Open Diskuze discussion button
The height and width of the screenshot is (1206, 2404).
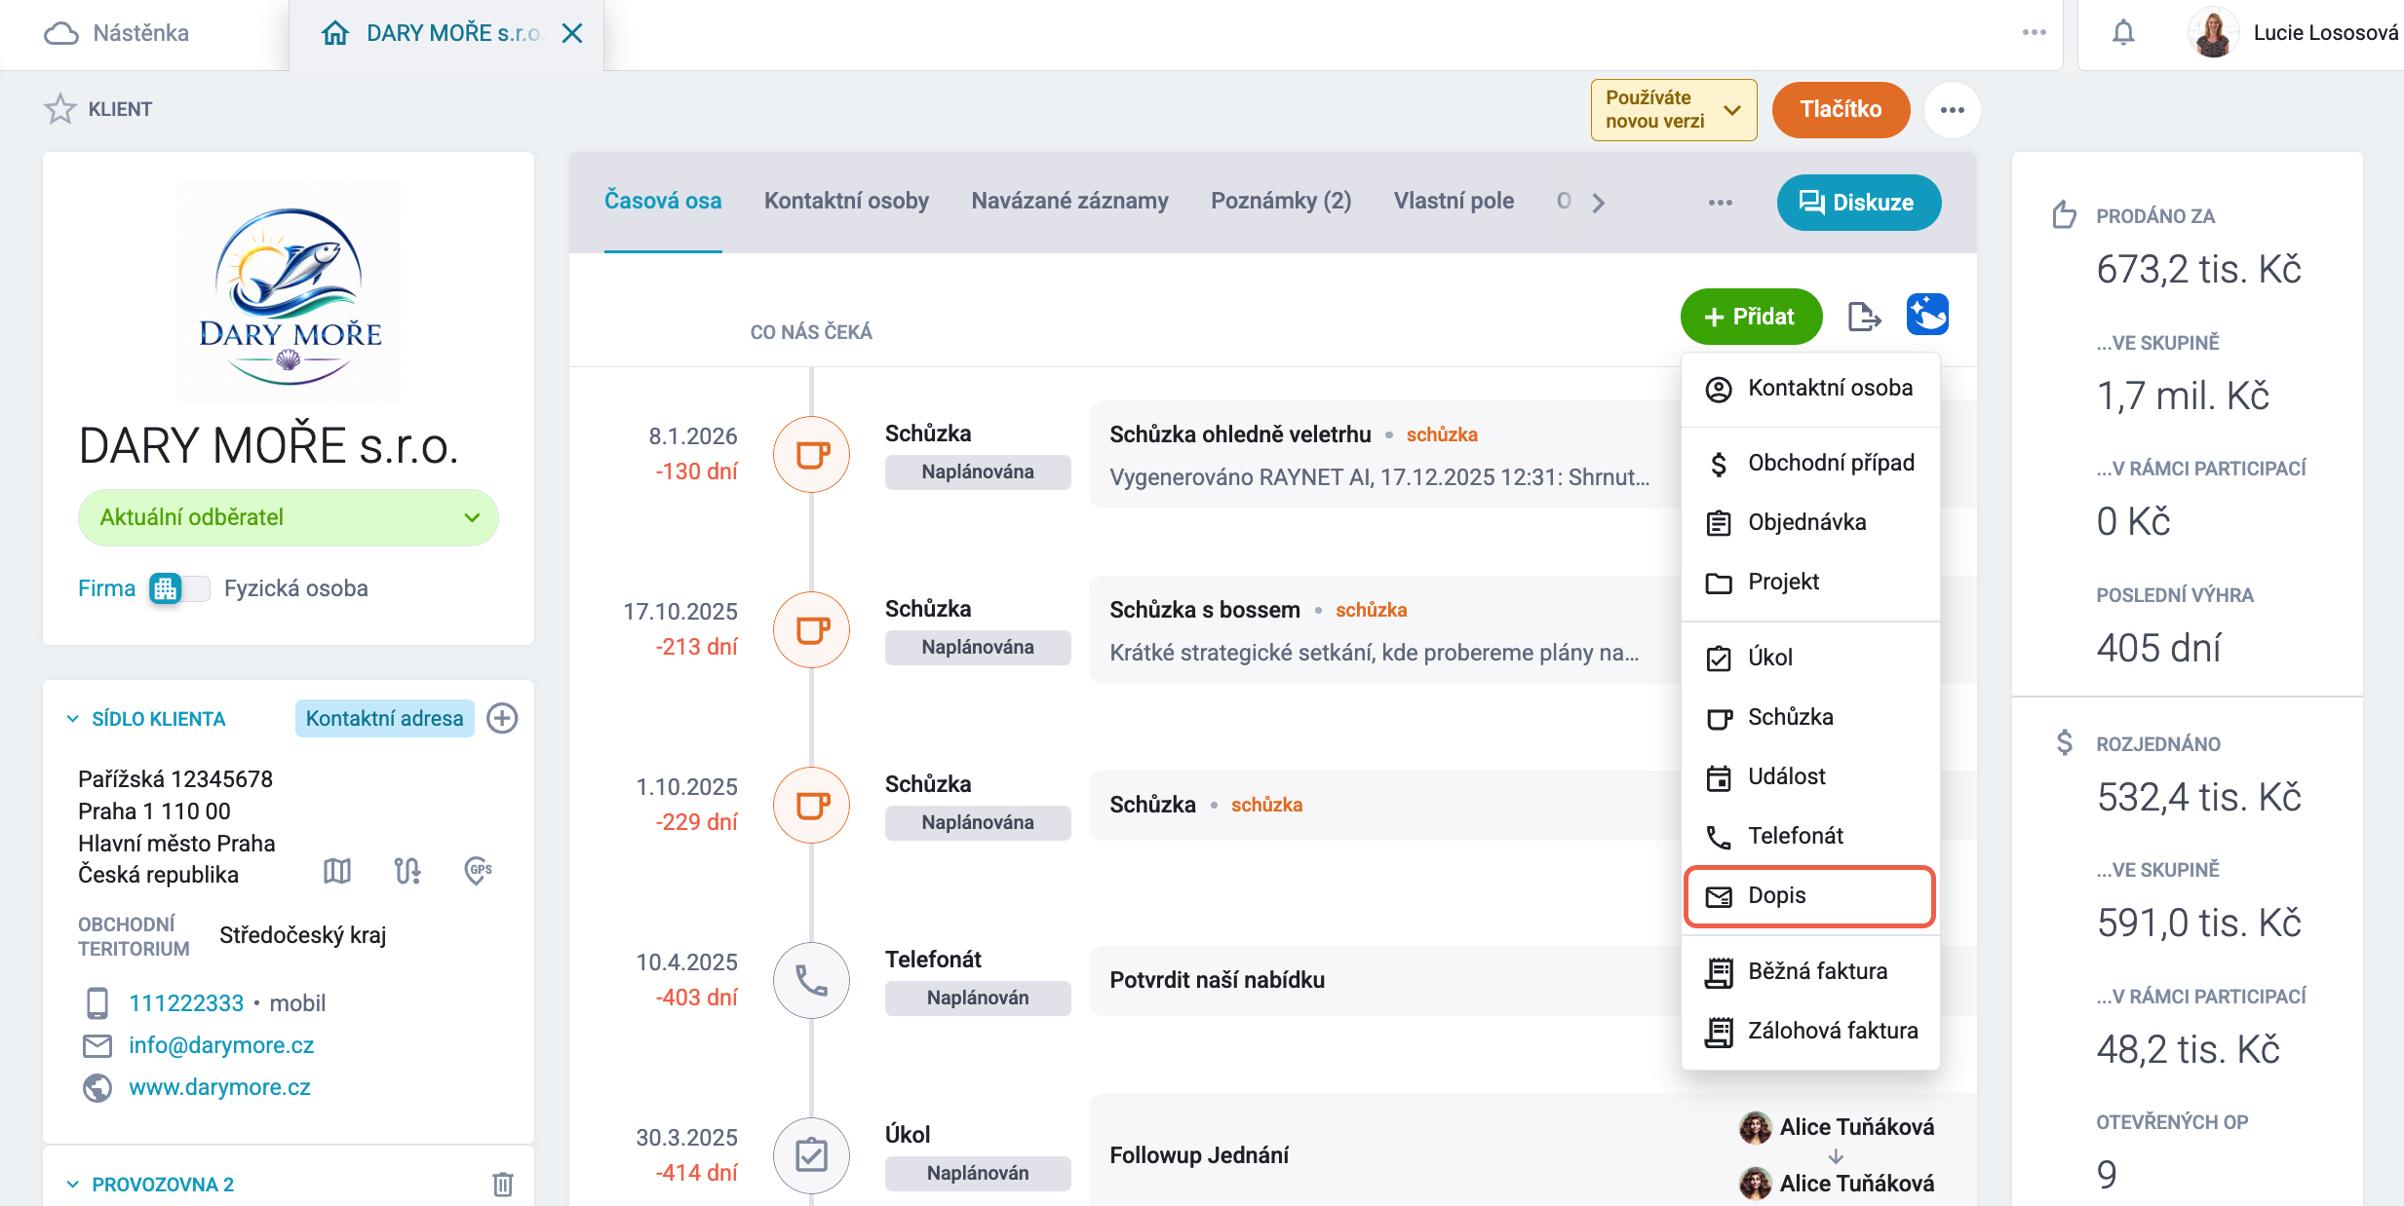coord(1858,203)
